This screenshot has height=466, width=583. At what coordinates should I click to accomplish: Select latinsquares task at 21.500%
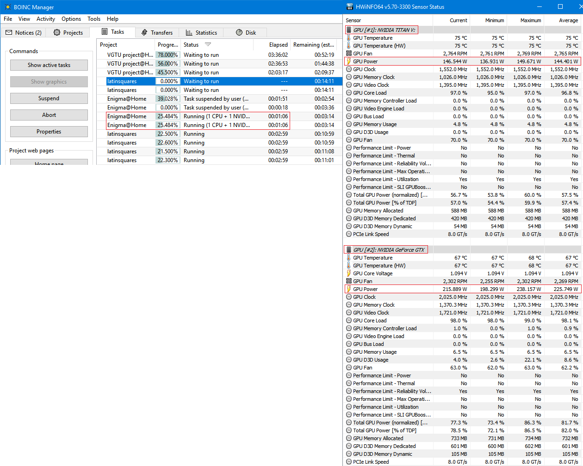[x=220, y=151]
